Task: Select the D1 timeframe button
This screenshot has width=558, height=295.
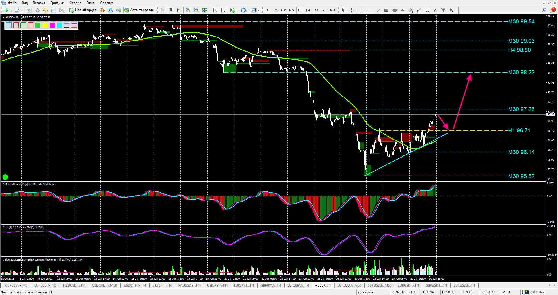Action: [316, 10]
